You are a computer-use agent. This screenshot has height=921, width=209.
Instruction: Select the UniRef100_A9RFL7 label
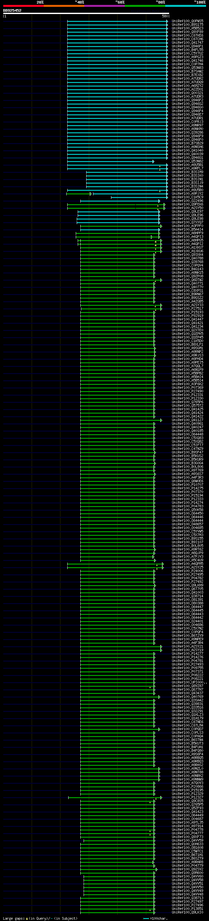[x=187, y=168]
